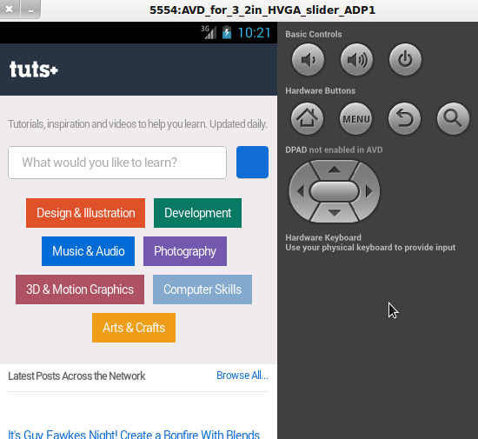Open the Guy Fawkes Night Bonfire post link
The image size is (478, 439).
coord(134,434)
